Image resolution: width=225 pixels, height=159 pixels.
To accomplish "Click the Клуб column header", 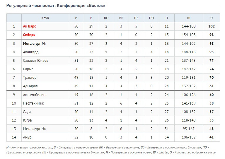I will [45, 18].
